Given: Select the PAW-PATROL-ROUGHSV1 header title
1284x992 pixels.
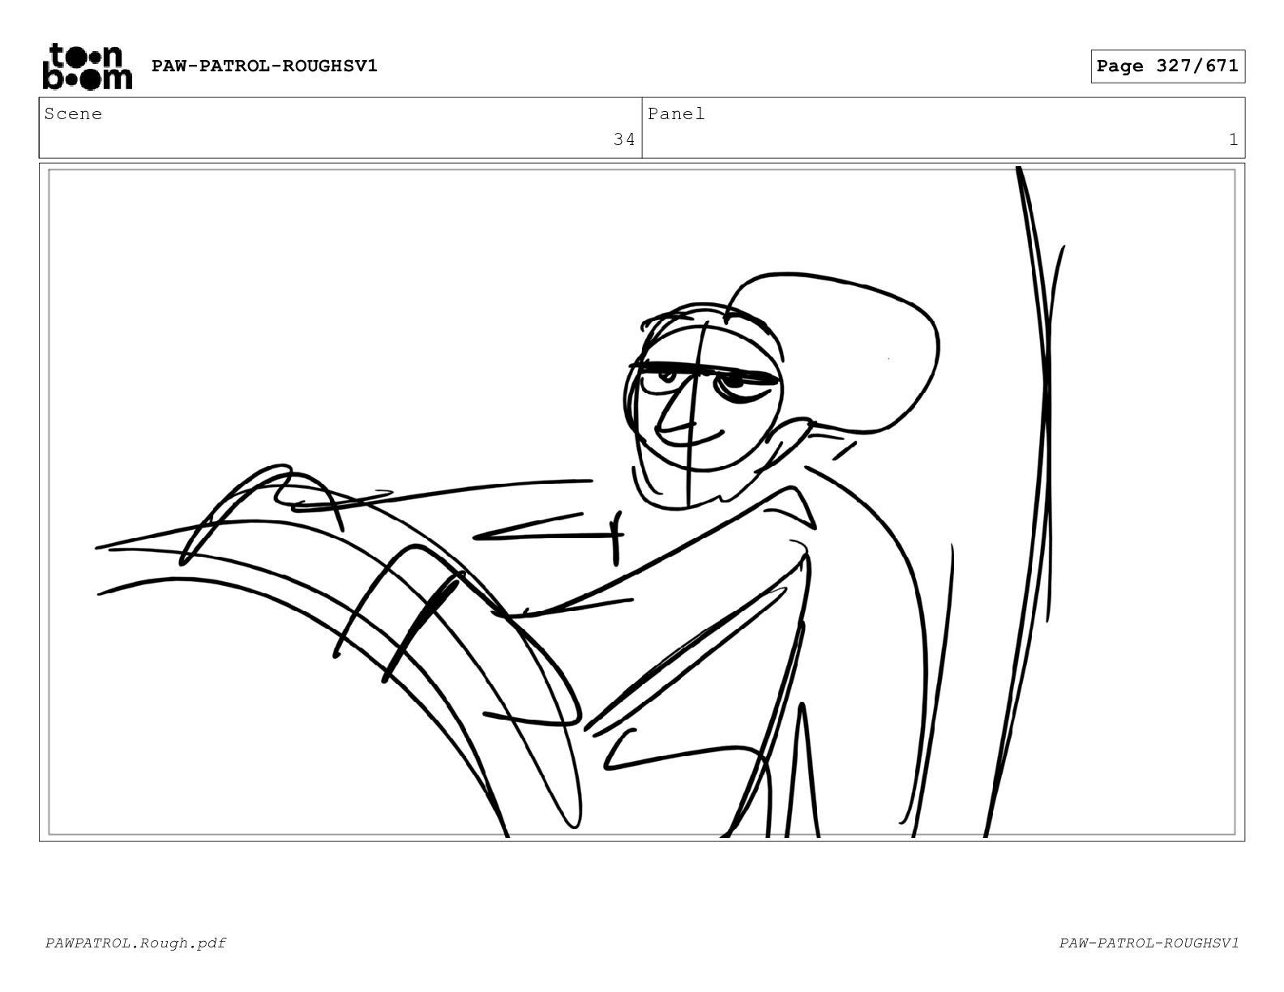Looking at the screenshot, I should pos(264,66).
